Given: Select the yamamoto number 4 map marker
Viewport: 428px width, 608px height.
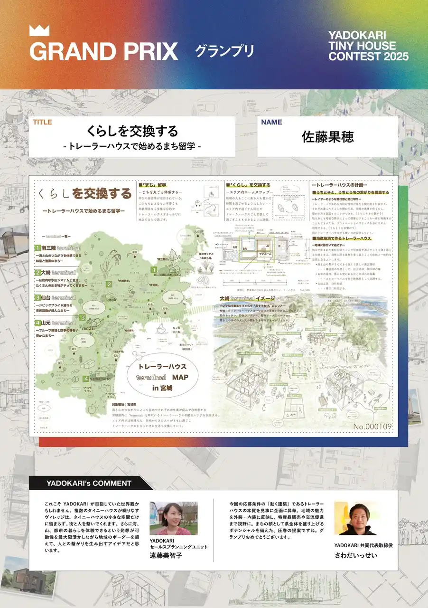Looking at the screenshot, I should [x=85, y=379].
